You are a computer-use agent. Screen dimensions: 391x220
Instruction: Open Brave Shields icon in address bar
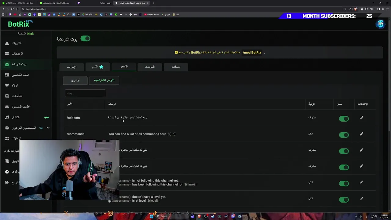click(x=356, y=9)
